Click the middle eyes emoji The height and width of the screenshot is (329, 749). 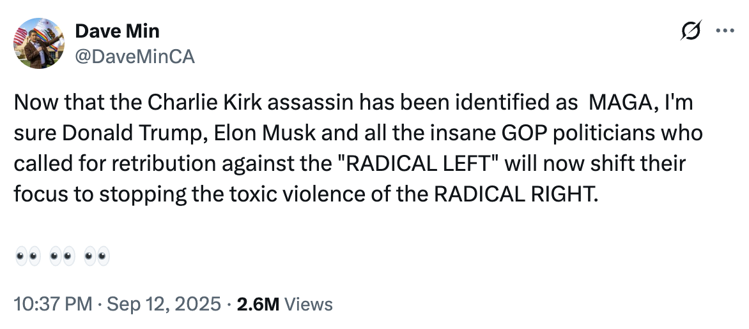pyautogui.click(x=62, y=258)
